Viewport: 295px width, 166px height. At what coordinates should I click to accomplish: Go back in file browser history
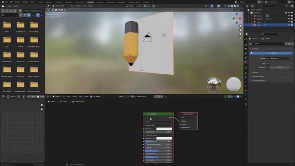tap(3, 11)
